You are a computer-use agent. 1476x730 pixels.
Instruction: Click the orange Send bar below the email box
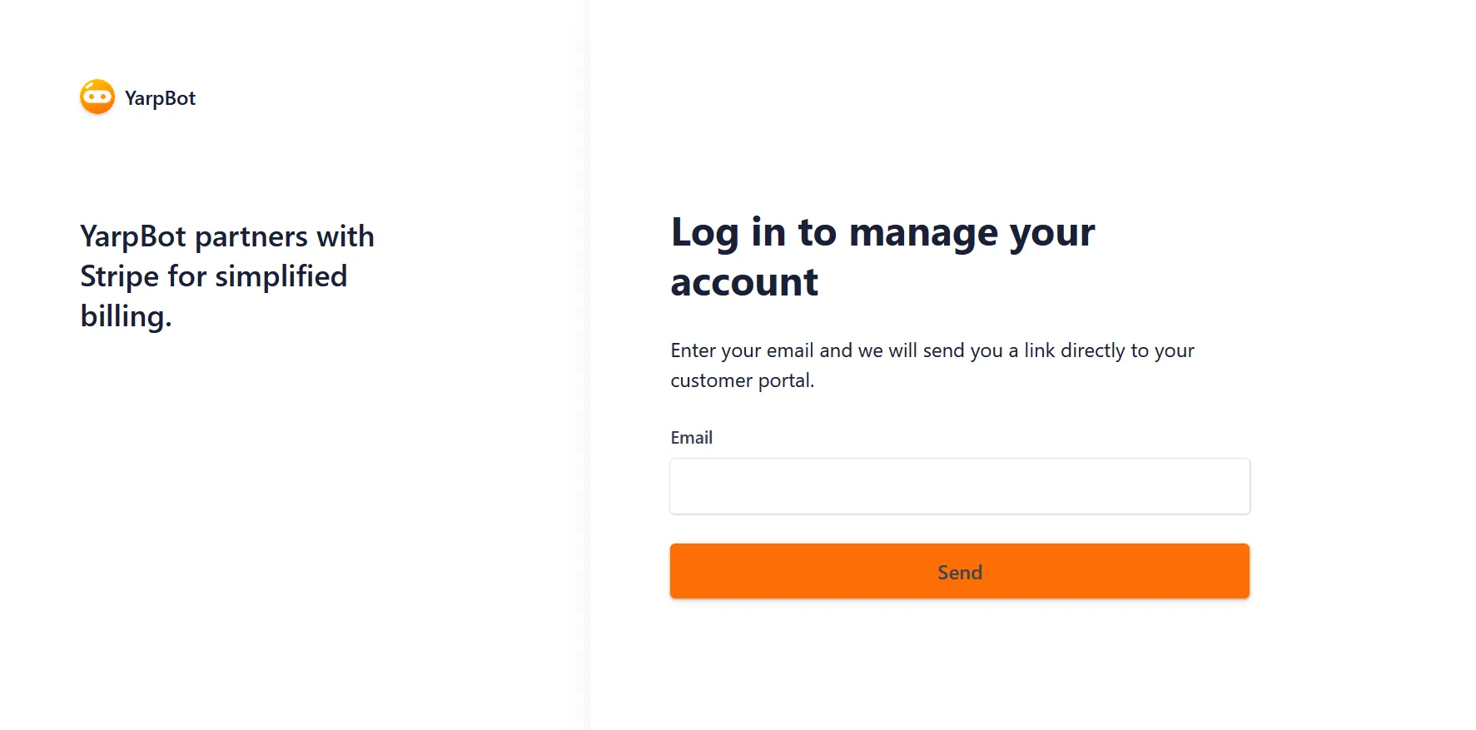(959, 571)
